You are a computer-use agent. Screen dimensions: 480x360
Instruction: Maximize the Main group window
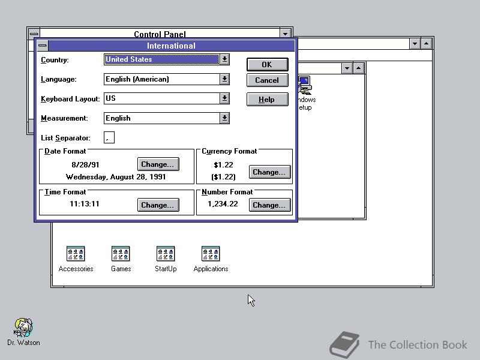tap(358, 68)
